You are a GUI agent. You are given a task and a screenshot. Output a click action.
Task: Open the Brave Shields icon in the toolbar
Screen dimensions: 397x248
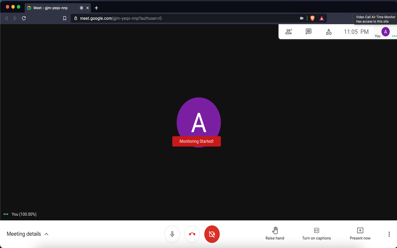coord(312,18)
